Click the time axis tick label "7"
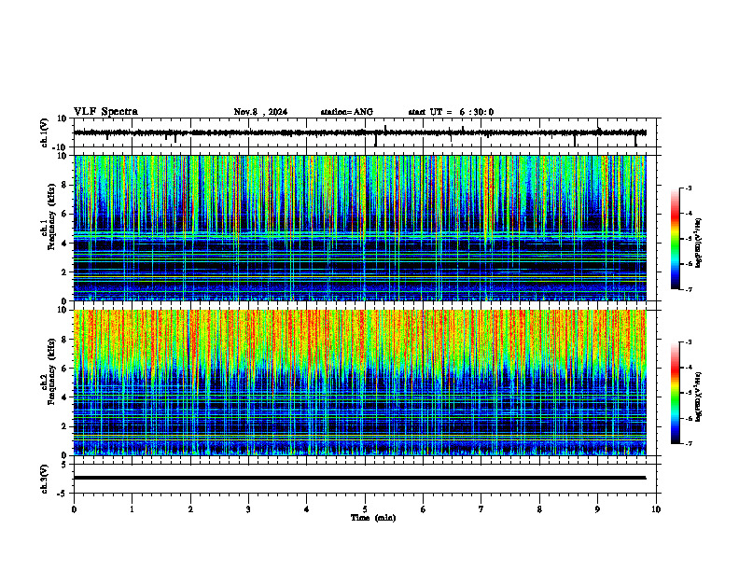739x571 pixels. 481,509
